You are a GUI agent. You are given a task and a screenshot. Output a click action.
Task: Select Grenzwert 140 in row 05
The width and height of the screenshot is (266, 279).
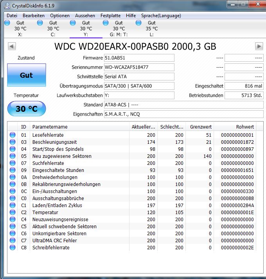tap(207, 156)
